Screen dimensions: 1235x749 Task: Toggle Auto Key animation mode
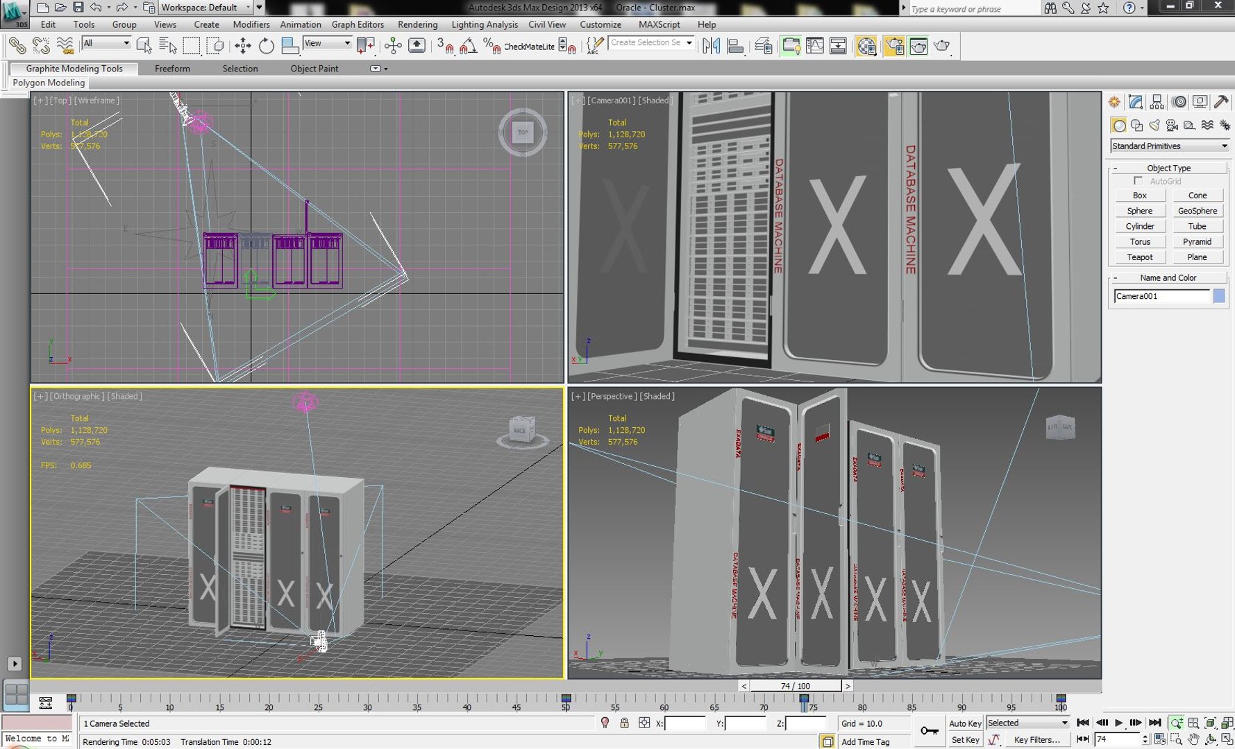pos(964,723)
